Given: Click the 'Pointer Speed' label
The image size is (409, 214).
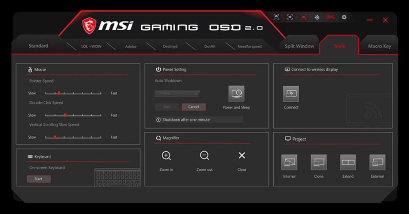Looking at the screenshot, I should pyautogui.click(x=41, y=81).
